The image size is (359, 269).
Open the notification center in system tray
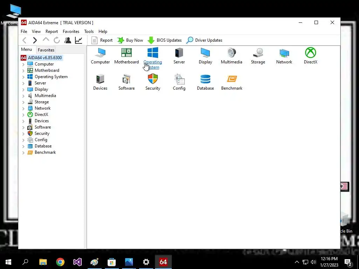click(348, 262)
